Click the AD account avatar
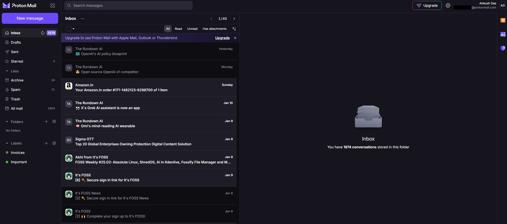 (x=502, y=5)
